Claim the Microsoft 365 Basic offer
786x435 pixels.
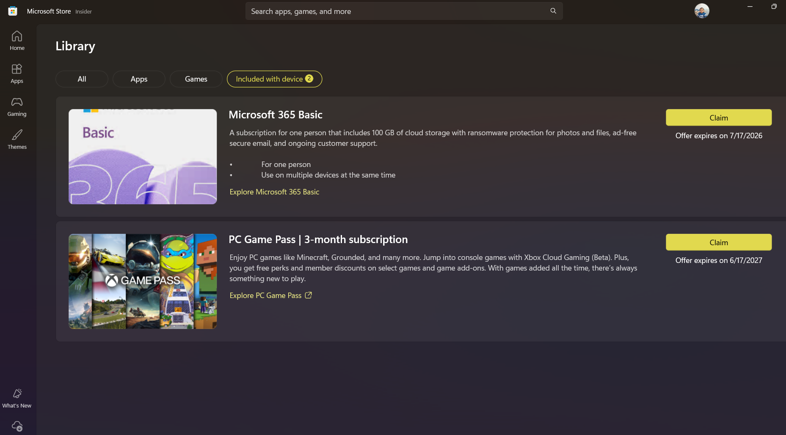click(719, 118)
